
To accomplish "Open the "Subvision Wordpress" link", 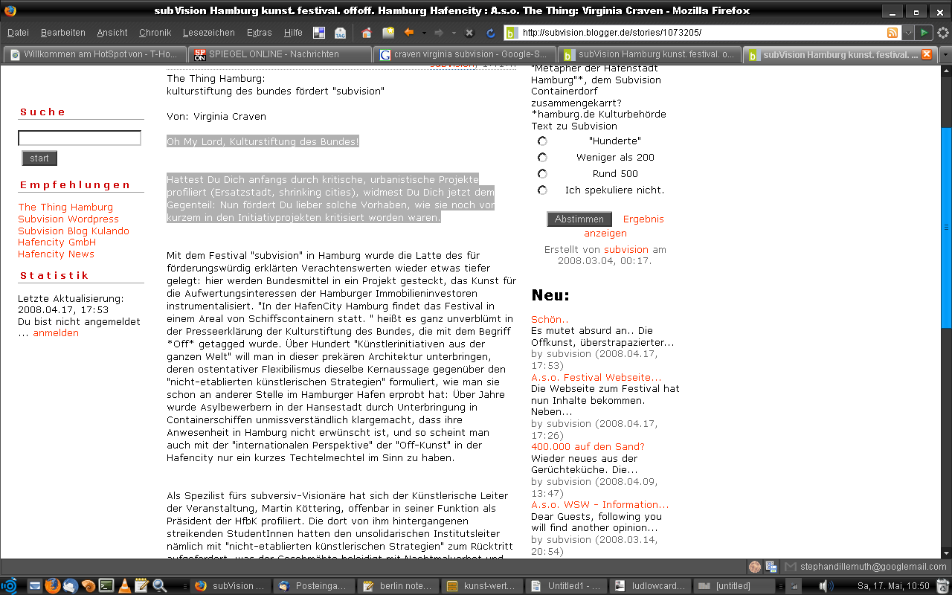I will click(x=68, y=219).
